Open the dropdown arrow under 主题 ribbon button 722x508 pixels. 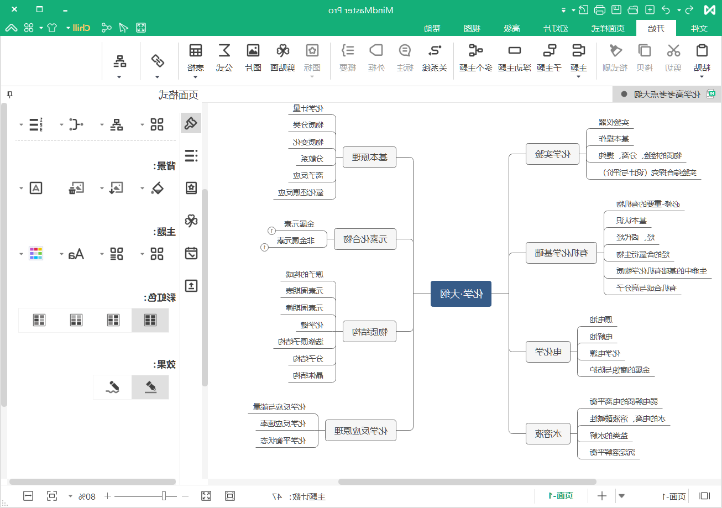coord(579,77)
